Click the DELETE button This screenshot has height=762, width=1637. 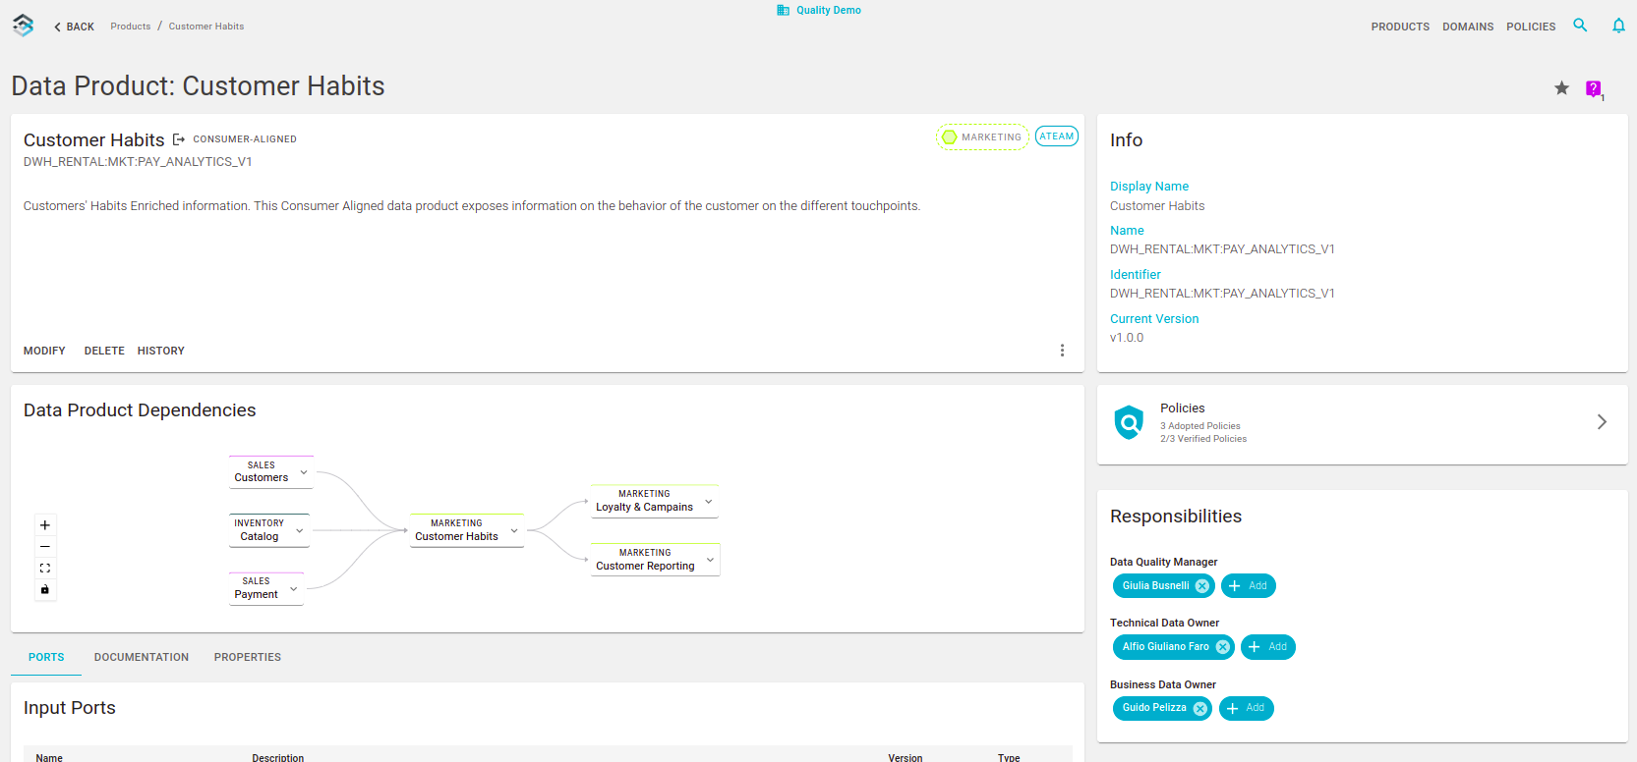pos(104,351)
